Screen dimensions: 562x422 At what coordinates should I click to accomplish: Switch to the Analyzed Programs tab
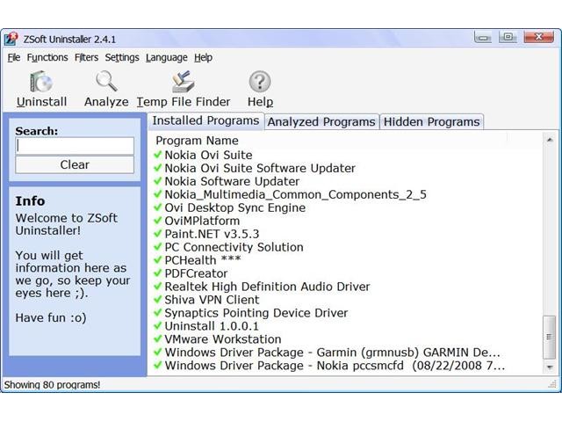(321, 122)
